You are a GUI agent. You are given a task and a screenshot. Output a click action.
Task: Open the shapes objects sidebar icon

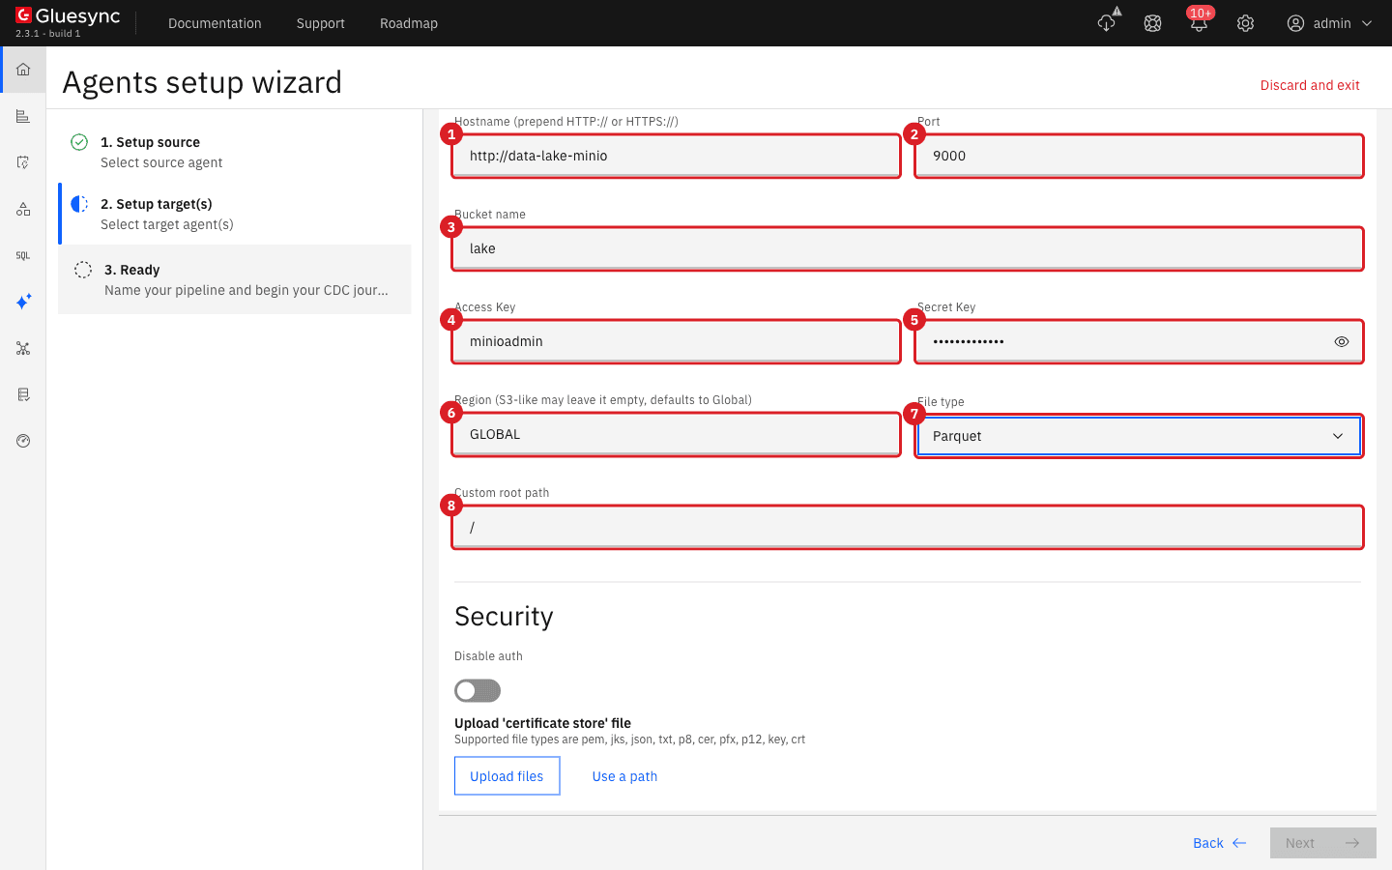tap(23, 209)
